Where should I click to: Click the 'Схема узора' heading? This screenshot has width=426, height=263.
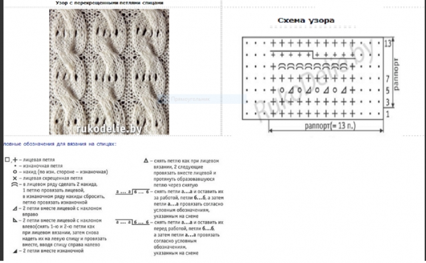[306, 21]
